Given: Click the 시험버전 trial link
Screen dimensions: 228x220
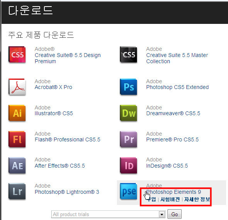Looking at the screenshot, I should [x=170, y=199].
